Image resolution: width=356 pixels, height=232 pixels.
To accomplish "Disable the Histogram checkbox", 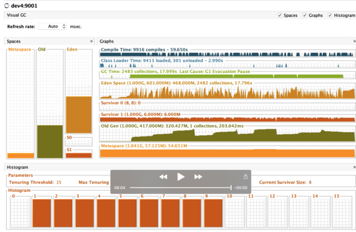I will tap(330, 15).
